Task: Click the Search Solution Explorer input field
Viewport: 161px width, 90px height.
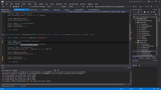Action: (x=144, y=14)
